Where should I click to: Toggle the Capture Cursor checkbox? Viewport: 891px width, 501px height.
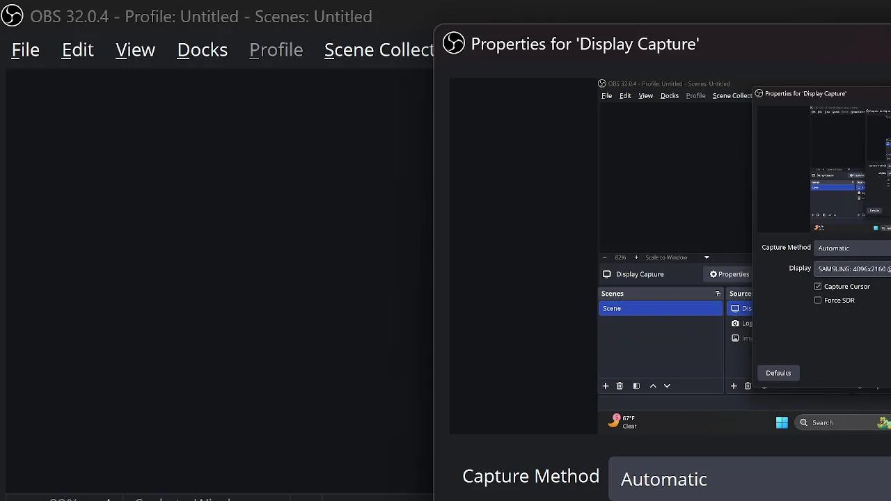pos(818,287)
